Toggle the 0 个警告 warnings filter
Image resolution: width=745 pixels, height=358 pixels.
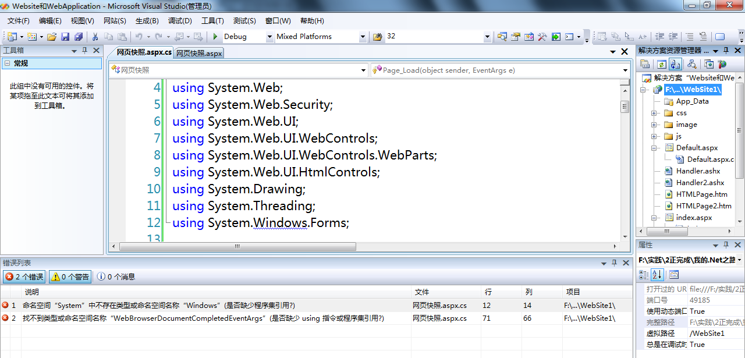click(70, 277)
